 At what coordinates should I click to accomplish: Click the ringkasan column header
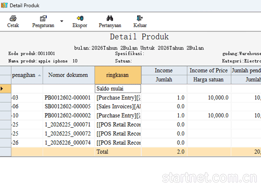click(x=118, y=75)
